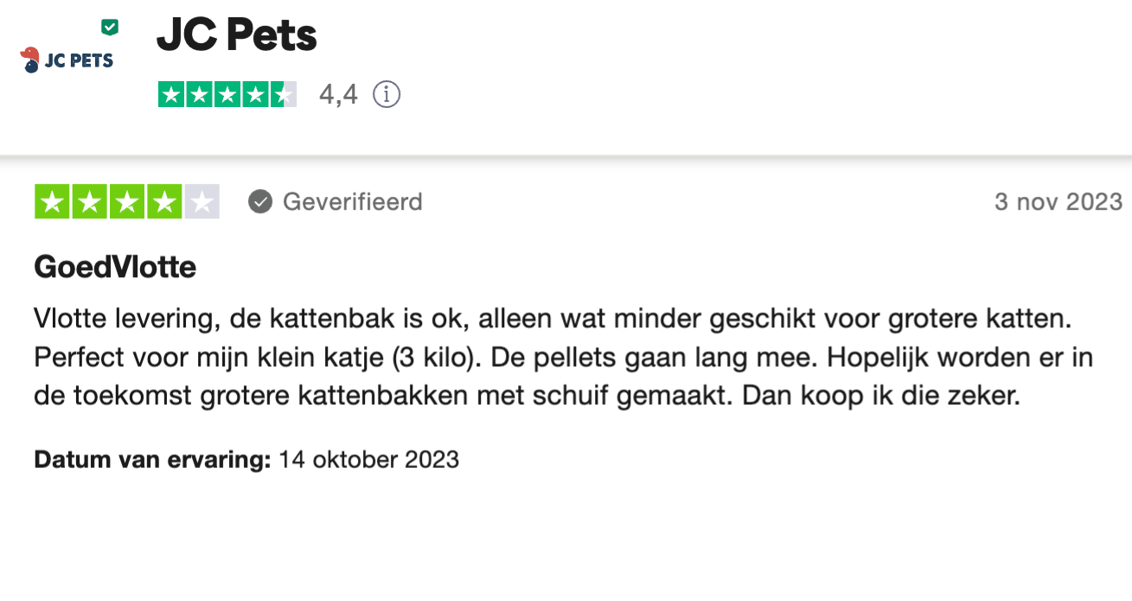Open the rating info icon next to 4,4
This screenshot has height=601, width=1132.
coord(387,94)
